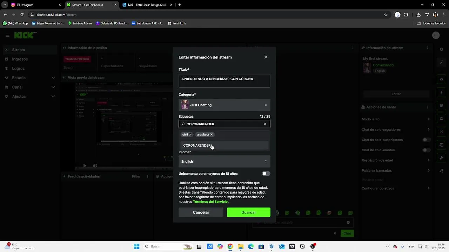Click the KICK logo
The width and height of the screenshot is (449, 252).
[x=25, y=35]
